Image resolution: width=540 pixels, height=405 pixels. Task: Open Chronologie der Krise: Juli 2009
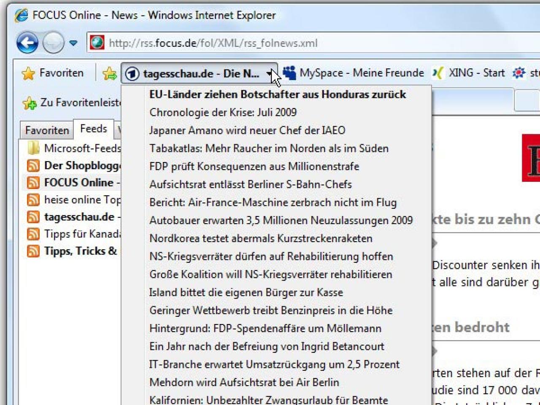[277, 112]
